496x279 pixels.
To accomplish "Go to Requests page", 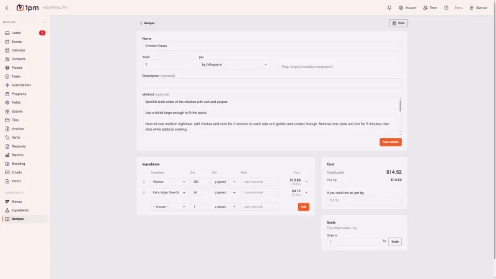I will tap(25, 146).
